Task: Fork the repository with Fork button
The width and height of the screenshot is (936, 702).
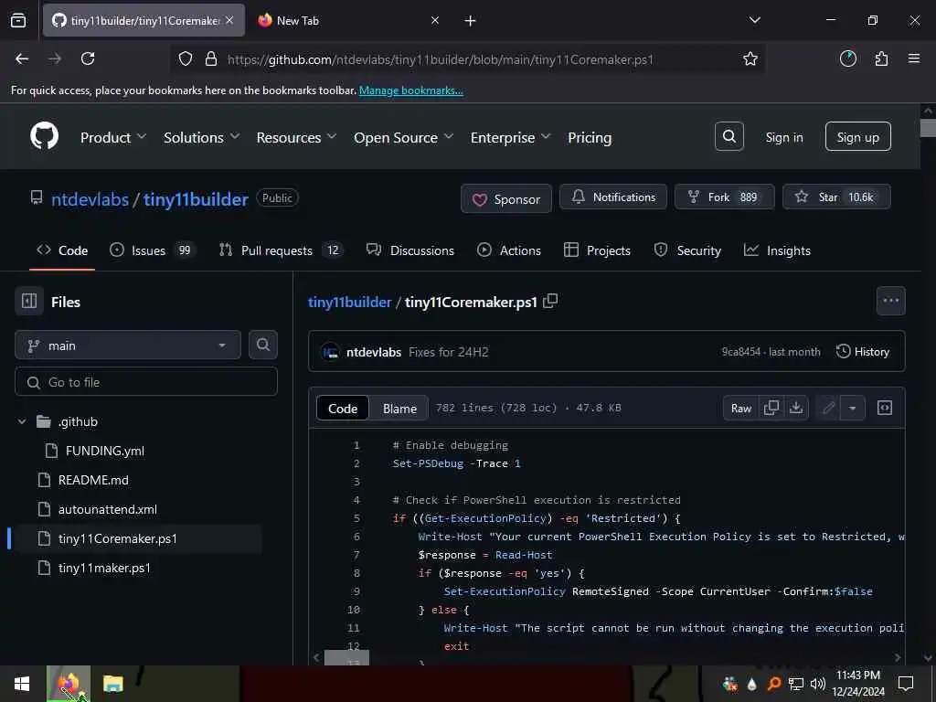Action: [724, 197]
